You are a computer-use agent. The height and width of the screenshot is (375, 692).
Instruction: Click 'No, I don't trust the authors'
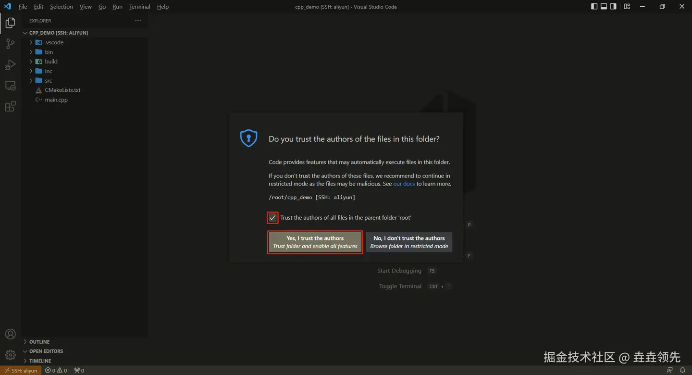pyautogui.click(x=409, y=242)
